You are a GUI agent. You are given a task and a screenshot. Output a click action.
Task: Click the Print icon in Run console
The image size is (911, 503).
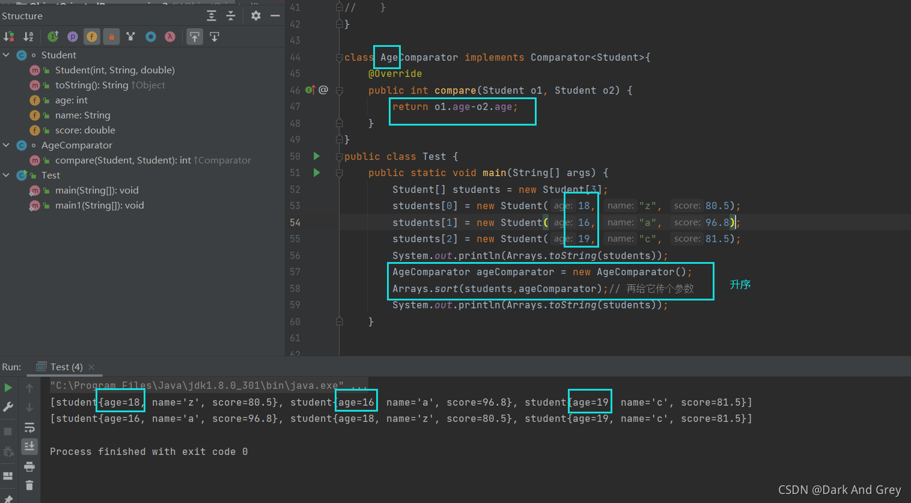tap(29, 466)
